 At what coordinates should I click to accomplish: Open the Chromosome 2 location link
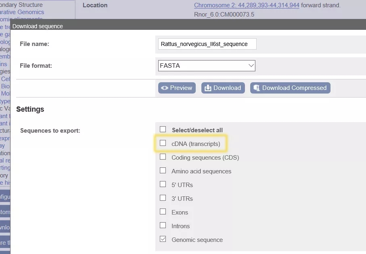pos(247,5)
